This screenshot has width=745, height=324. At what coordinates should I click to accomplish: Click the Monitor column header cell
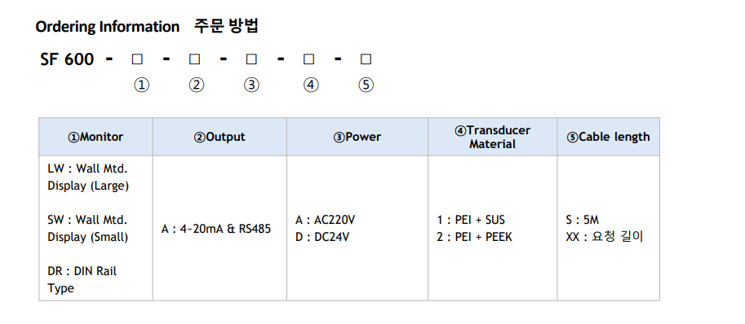point(95,137)
